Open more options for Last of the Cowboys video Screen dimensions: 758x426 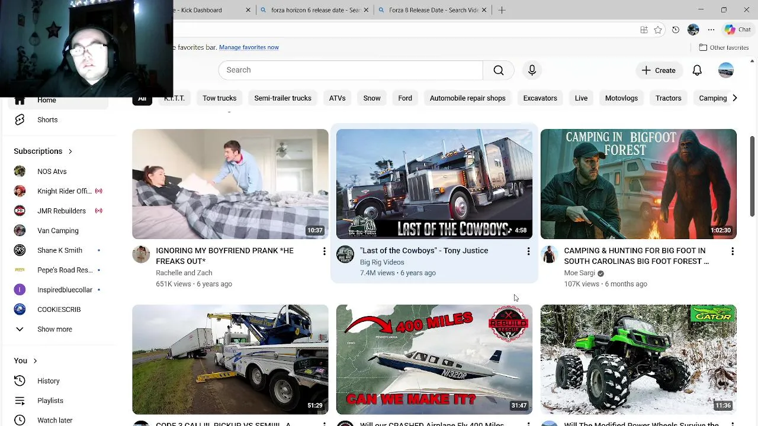coord(528,251)
